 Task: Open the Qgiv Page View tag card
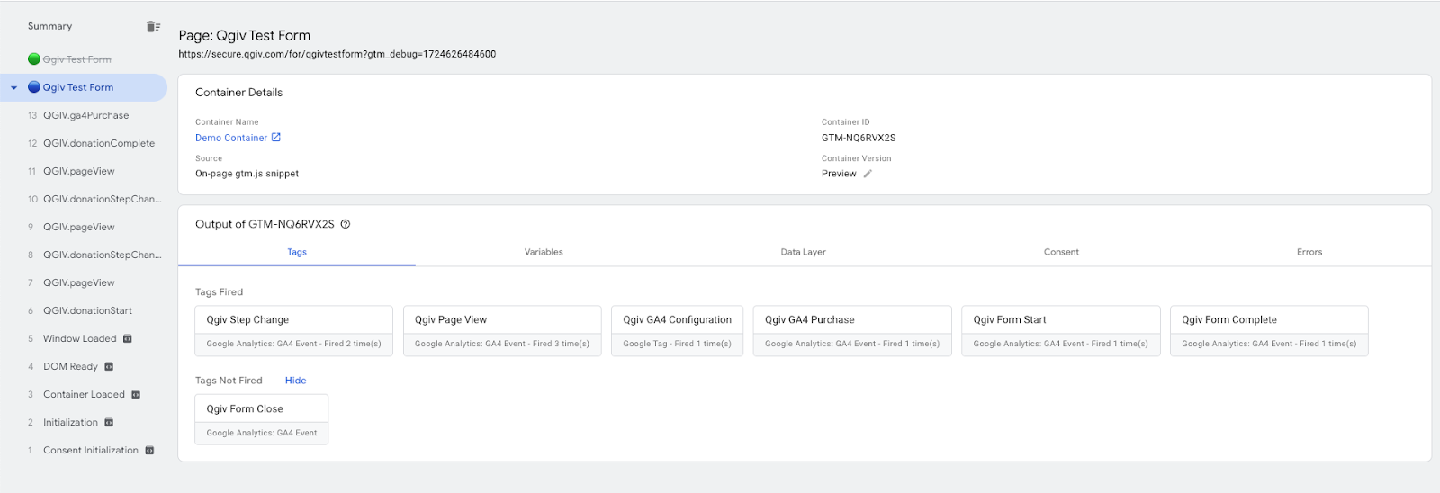pos(502,331)
